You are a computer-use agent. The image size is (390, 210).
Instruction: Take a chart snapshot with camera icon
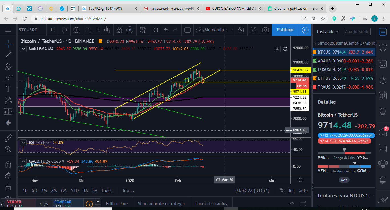click(x=266, y=30)
